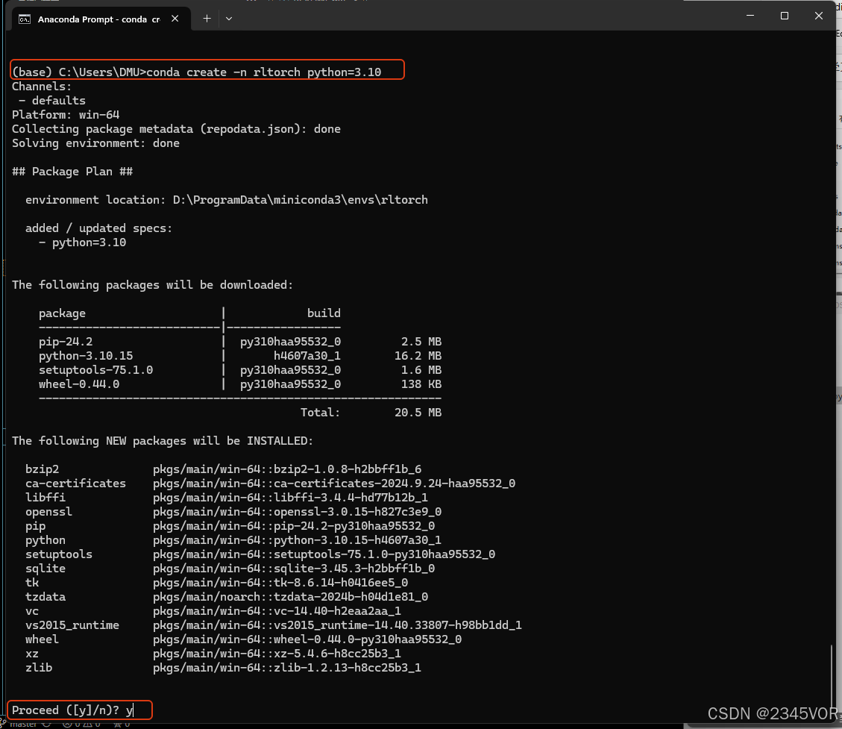Click the 'tzdata' package row

tap(227, 597)
